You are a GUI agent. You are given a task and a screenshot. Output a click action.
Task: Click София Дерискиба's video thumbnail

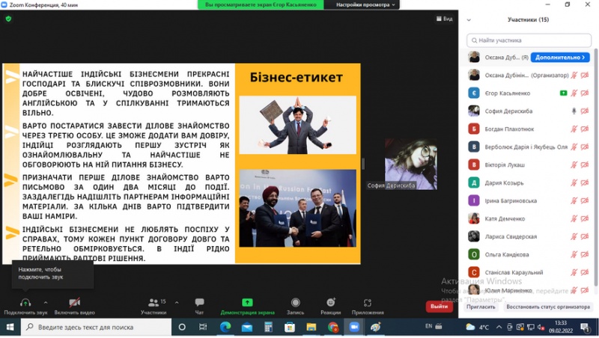(411, 164)
